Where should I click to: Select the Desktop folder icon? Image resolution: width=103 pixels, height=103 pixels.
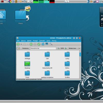tap(27, 65)
